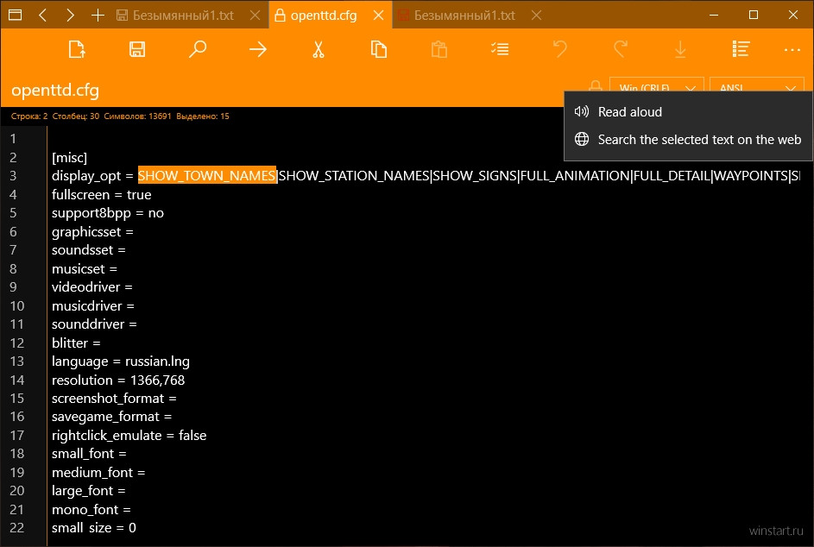This screenshot has height=547, width=814.
Task: Paste from clipboard icon
Action: point(439,49)
